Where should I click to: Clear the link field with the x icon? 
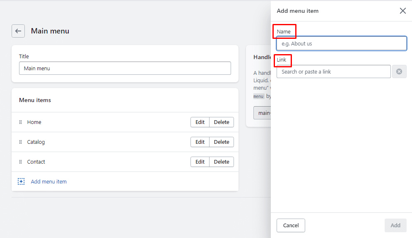[399, 71]
